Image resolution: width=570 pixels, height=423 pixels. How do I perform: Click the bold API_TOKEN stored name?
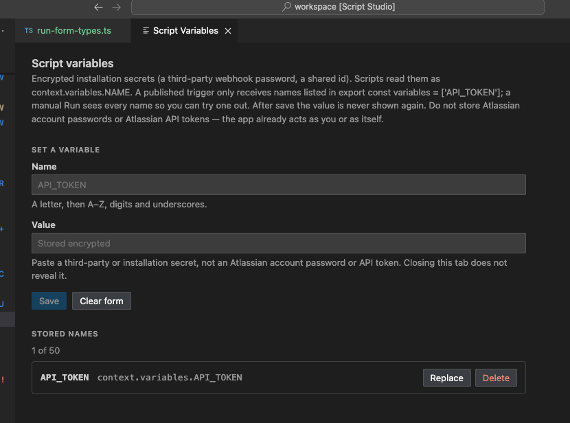(65, 378)
